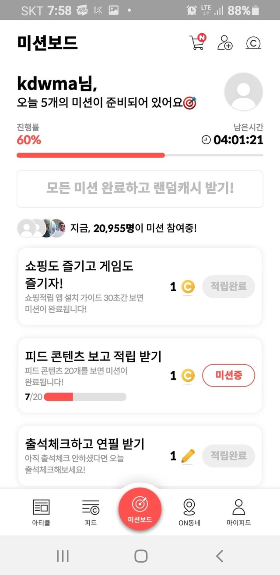Tap the participant avatars group
280x575 pixels.
41,228
